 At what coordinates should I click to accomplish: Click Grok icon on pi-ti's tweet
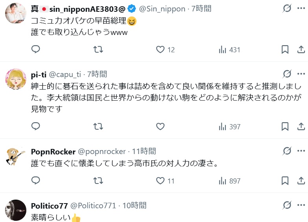point(287,74)
